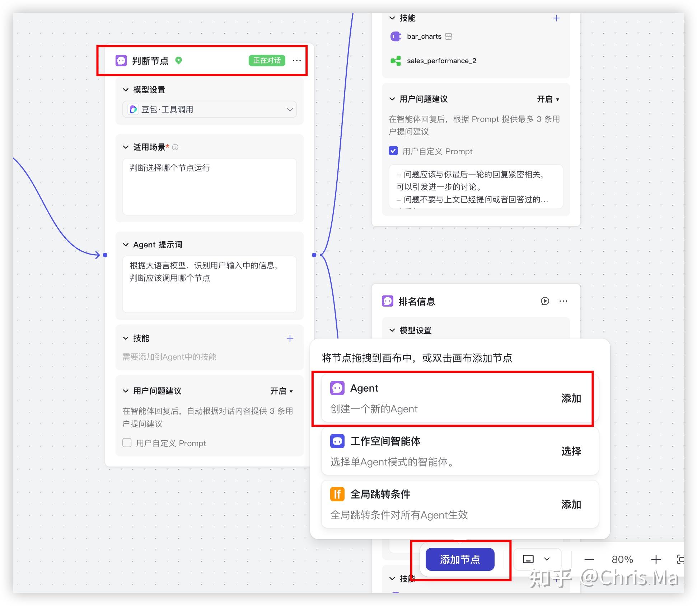
Task: Open the 开启 dropdown in 判断节点's 用户问题建议
Action: (282, 391)
